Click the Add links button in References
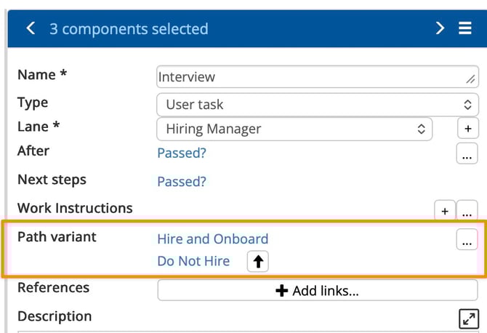Viewport: 487px width, 333px height. pyautogui.click(x=317, y=291)
